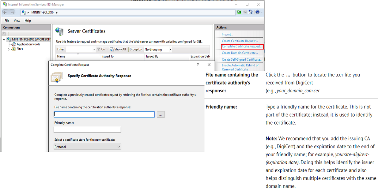This screenshot has height=190, width=378.
Task: Click the dialog's Help question mark
Action: (198, 64)
